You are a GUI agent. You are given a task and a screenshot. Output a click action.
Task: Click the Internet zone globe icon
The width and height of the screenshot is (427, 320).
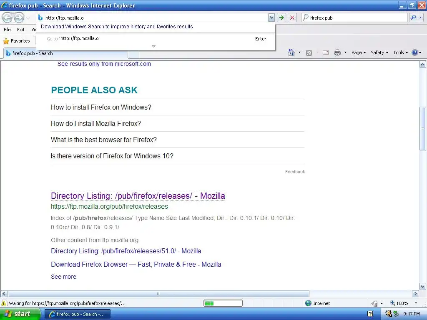tap(308, 303)
